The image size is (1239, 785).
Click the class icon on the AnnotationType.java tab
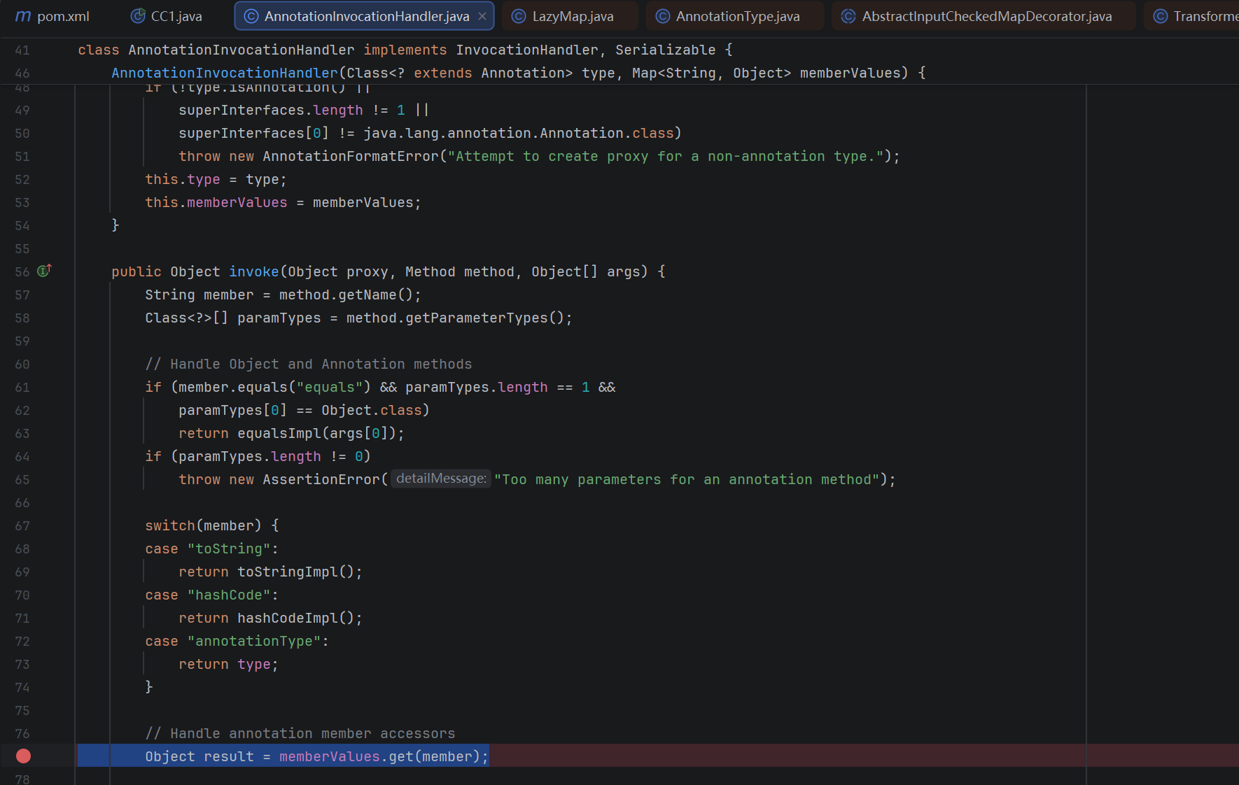663,16
